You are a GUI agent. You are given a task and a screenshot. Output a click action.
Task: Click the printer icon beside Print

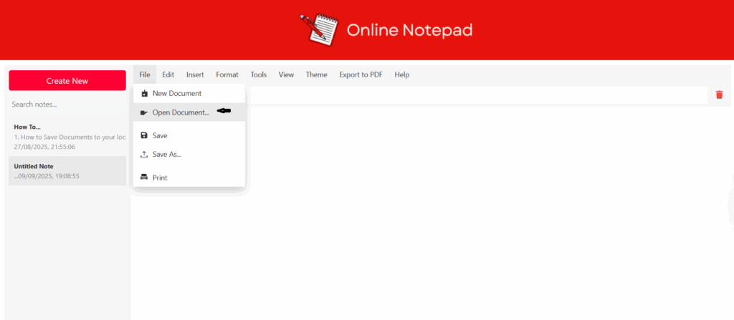click(x=144, y=178)
